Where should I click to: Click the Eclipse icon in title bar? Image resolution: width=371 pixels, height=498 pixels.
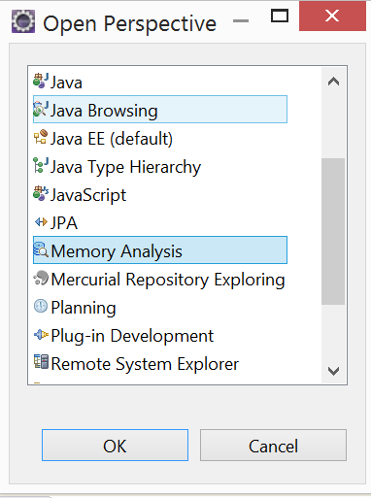[x=23, y=21]
